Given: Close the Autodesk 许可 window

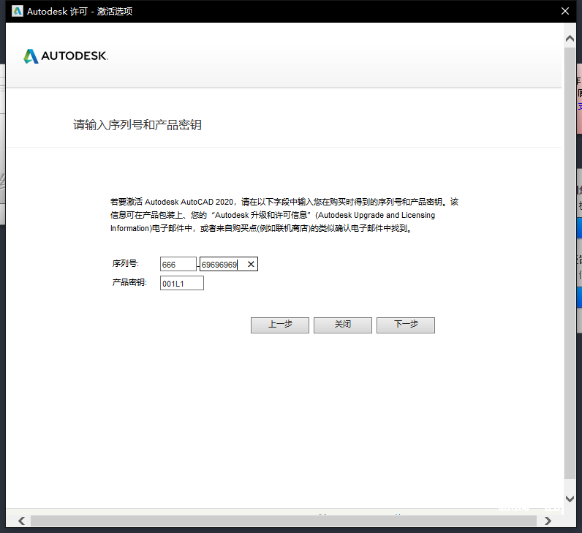Looking at the screenshot, I should click(x=564, y=11).
